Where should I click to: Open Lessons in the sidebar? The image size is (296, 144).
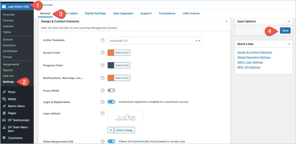pyautogui.click(x=8, y=26)
